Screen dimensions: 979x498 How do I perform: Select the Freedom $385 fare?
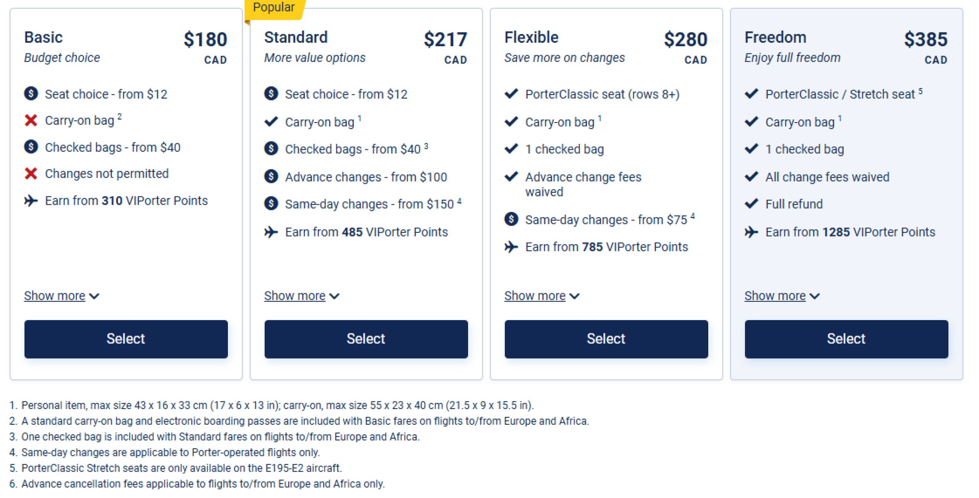click(x=846, y=339)
